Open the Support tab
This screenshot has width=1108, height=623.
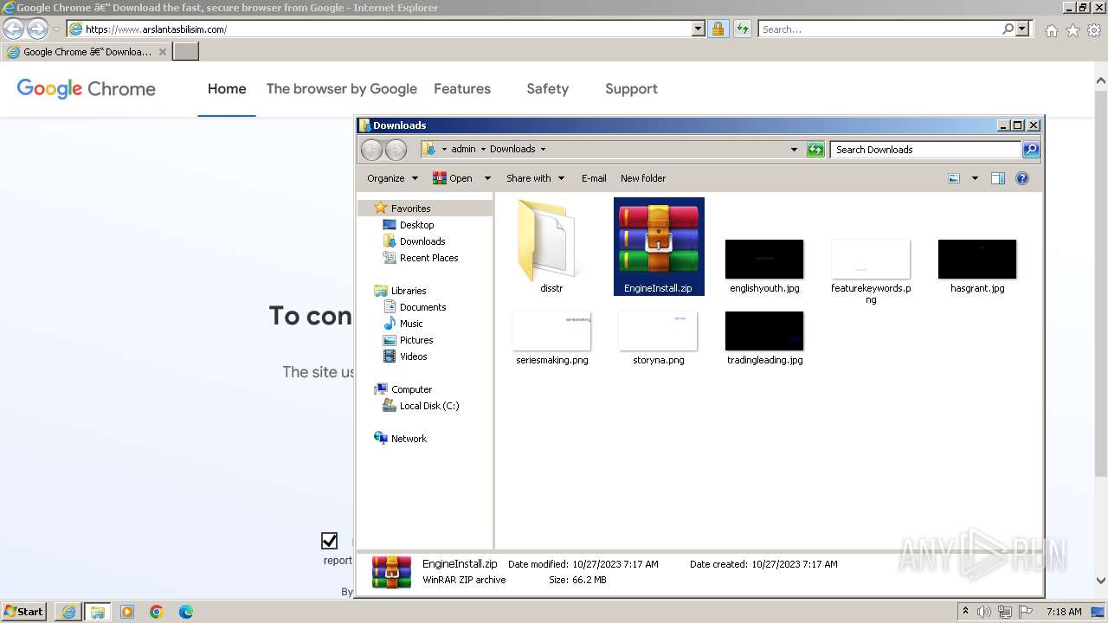pyautogui.click(x=631, y=89)
